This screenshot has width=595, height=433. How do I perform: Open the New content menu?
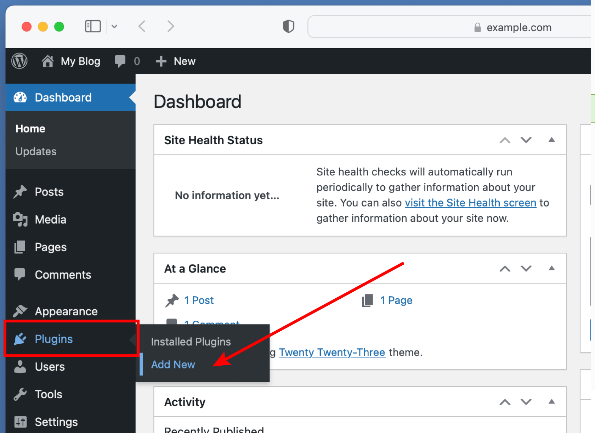pyautogui.click(x=175, y=61)
